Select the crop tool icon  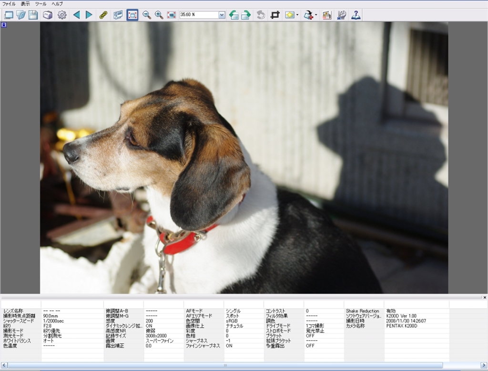pyautogui.click(x=275, y=15)
